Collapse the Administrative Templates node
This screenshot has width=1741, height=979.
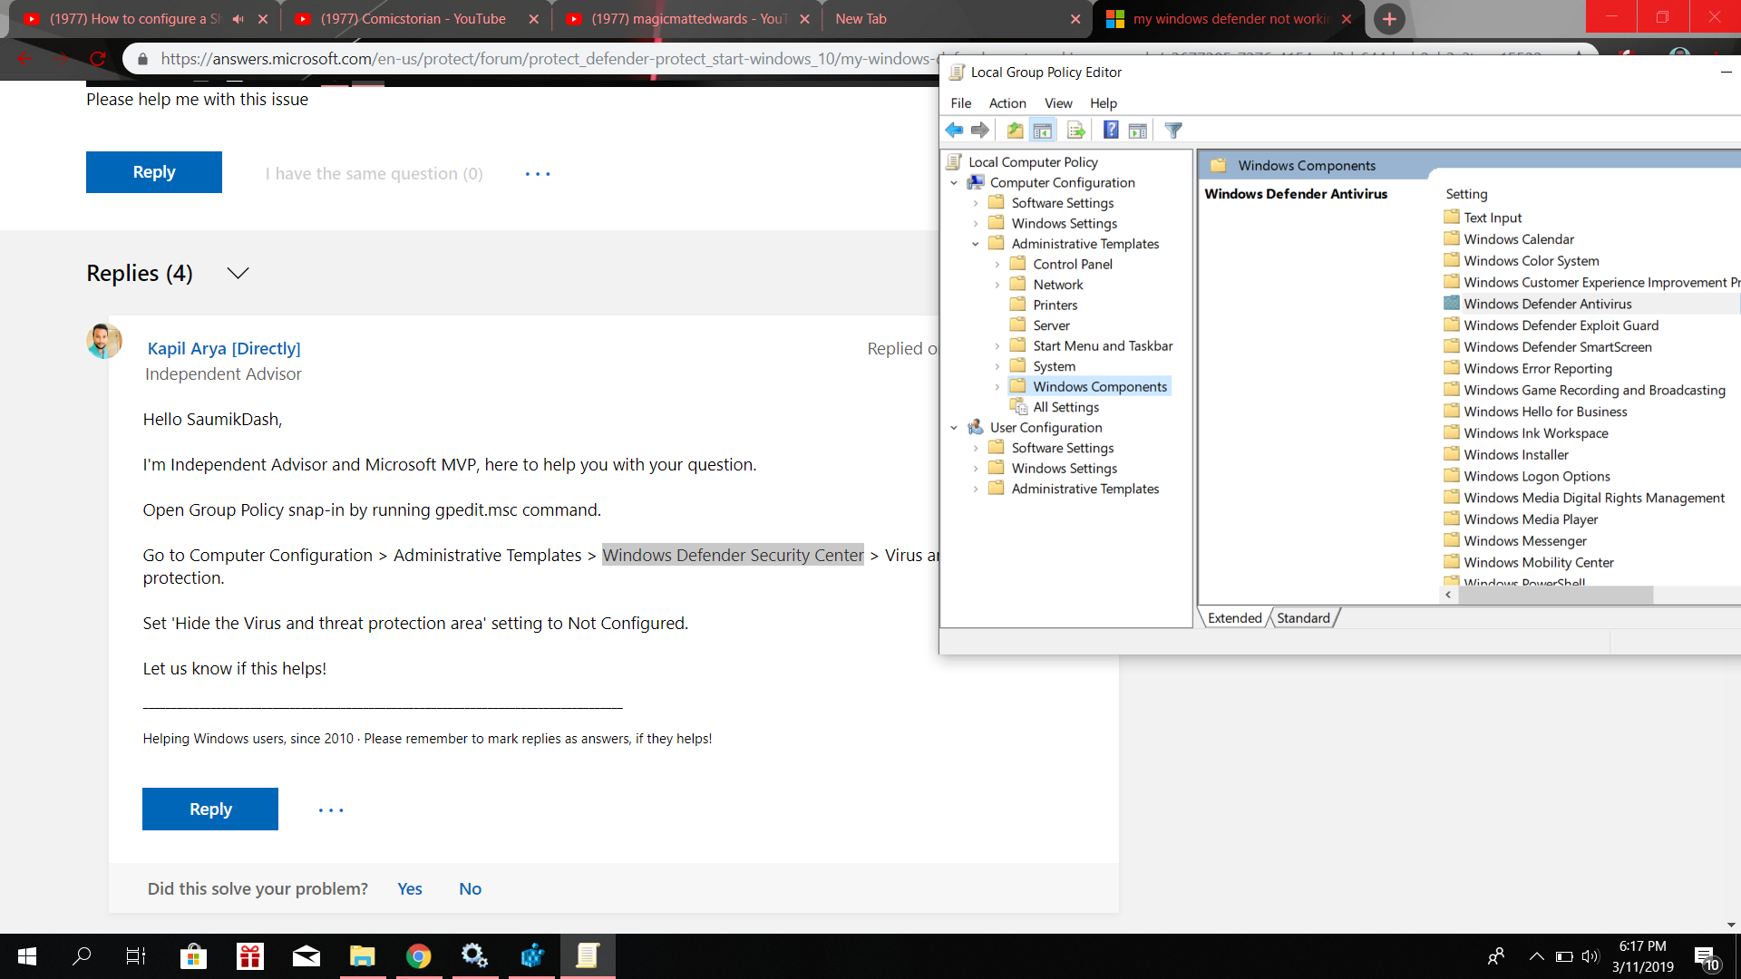[976, 244]
